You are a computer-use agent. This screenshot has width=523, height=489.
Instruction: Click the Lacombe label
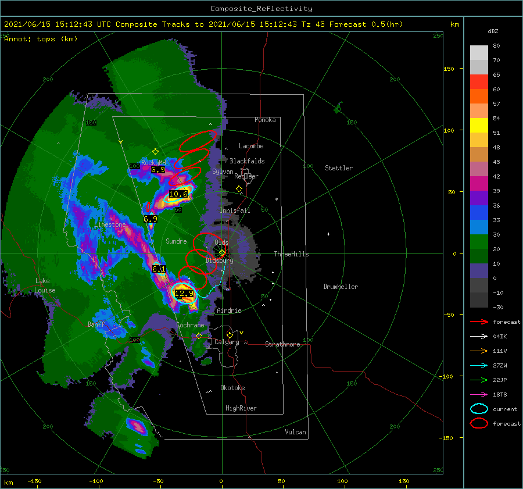[251, 146]
